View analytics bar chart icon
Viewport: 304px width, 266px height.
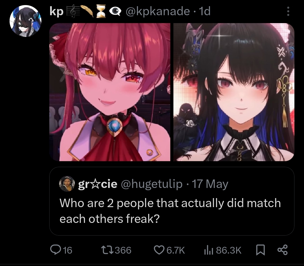pyautogui.click(x=209, y=250)
